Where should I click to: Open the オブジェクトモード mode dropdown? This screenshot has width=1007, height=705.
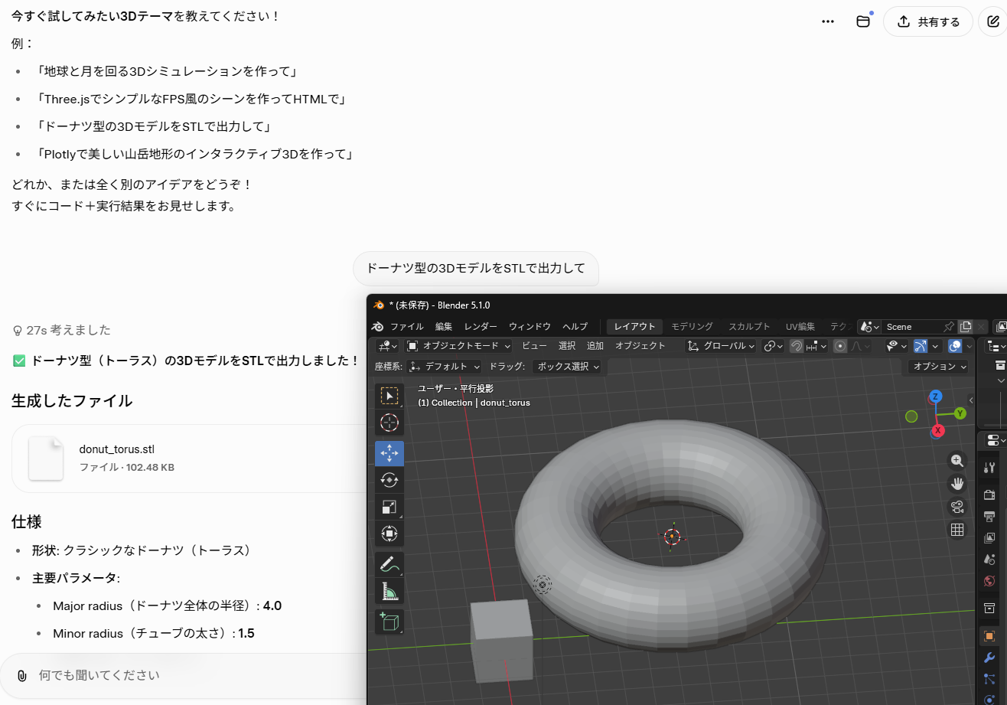458,346
